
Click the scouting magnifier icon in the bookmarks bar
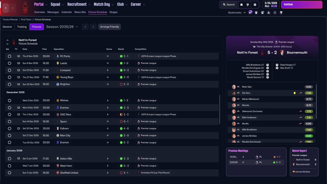coord(268,13)
